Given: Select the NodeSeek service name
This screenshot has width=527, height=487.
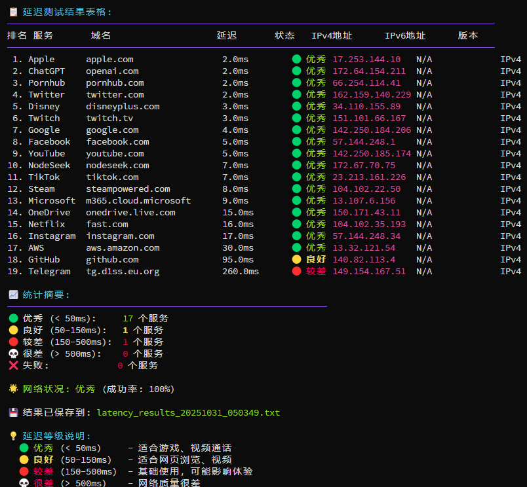Looking at the screenshot, I should pyautogui.click(x=49, y=166).
